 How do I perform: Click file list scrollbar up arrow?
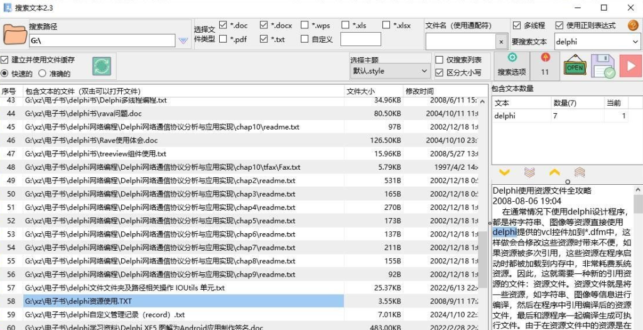(x=483, y=101)
